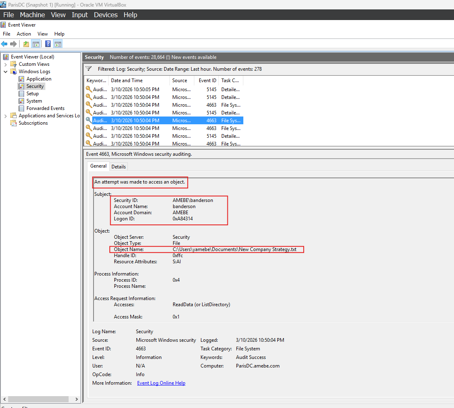
Task: Sort by the Keywords column header
Action: click(96, 81)
